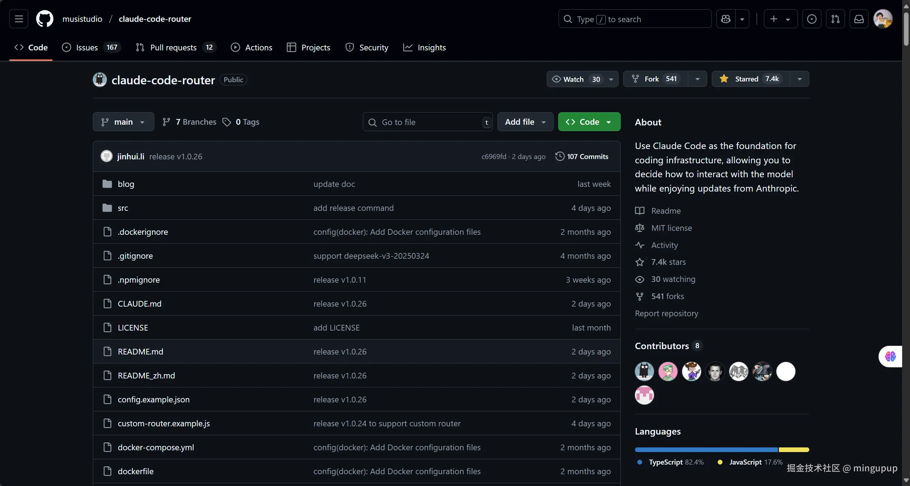View the 0 Tags link
Image resolution: width=910 pixels, height=486 pixels.
[x=241, y=122]
